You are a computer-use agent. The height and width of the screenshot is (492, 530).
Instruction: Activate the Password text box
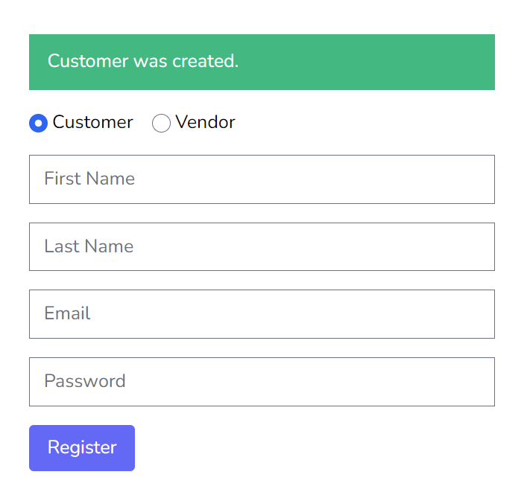click(x=262, y=382)
